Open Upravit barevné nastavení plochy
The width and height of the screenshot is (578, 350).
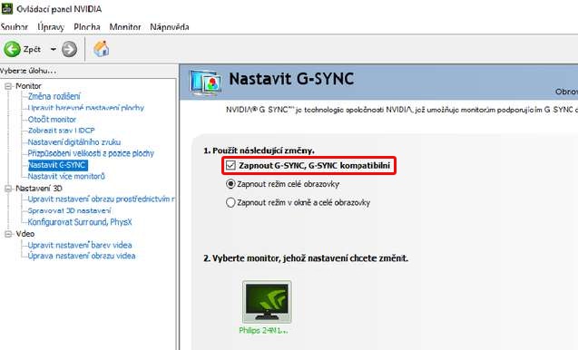(x=86, y=108)
